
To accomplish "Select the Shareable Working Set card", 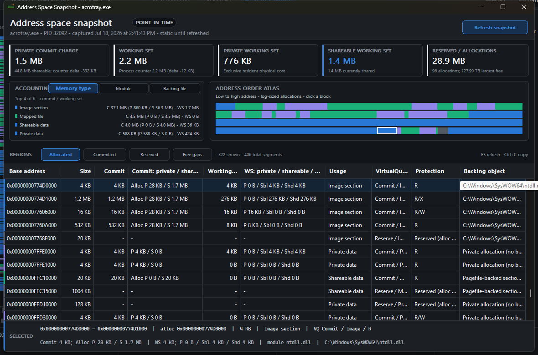I will [372, 61].
